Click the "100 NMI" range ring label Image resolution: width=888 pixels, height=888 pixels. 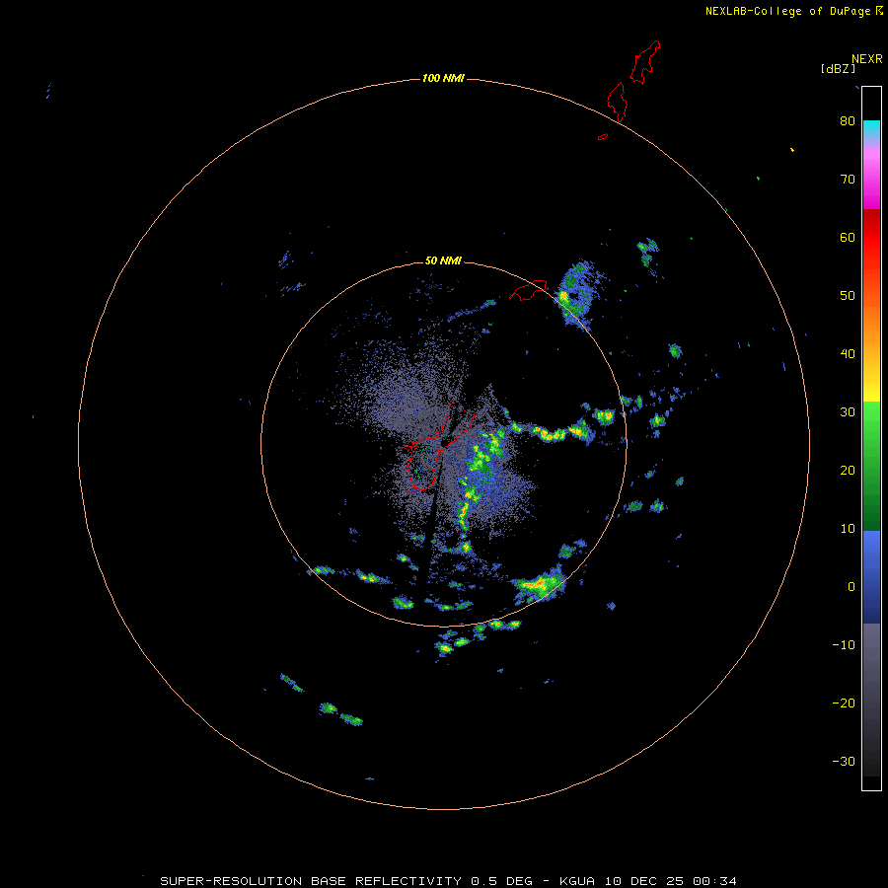click(x=443, y=78)
